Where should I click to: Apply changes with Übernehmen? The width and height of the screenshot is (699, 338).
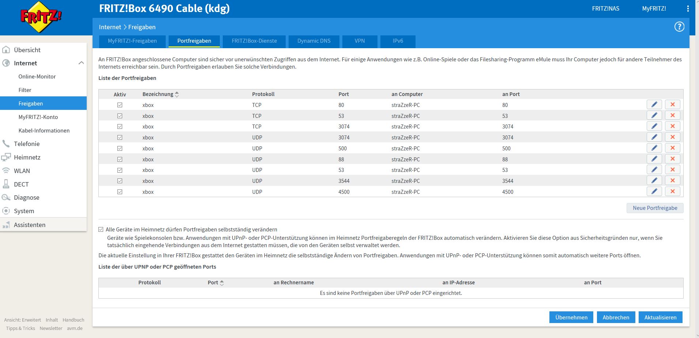tap(571, 317)
